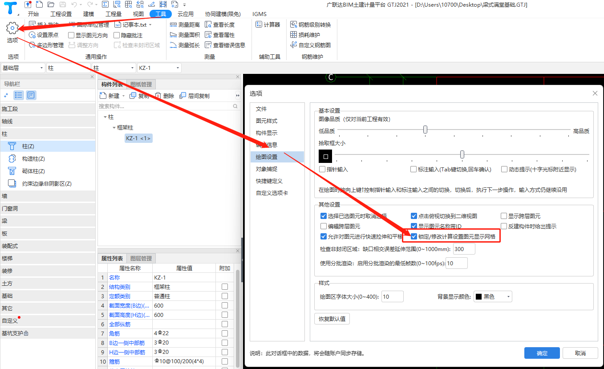Open 损耗维护
The image size is (604, 369).
click(305, 35)
